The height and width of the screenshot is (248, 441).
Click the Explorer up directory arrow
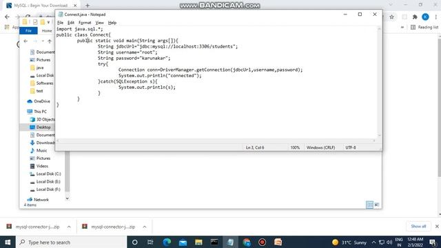pyautogui.click(x=50, y=41)
